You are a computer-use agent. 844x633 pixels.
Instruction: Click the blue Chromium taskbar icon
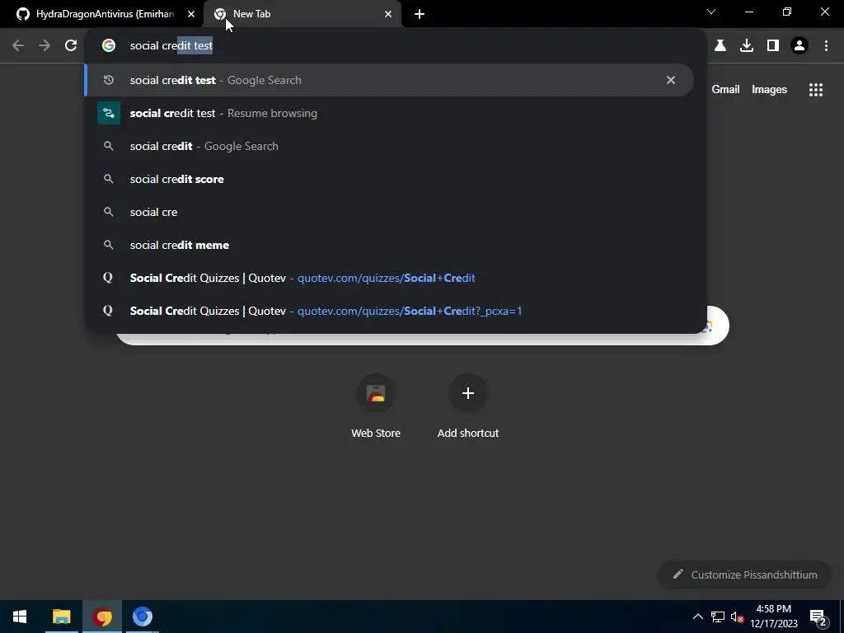coord(143,617)
